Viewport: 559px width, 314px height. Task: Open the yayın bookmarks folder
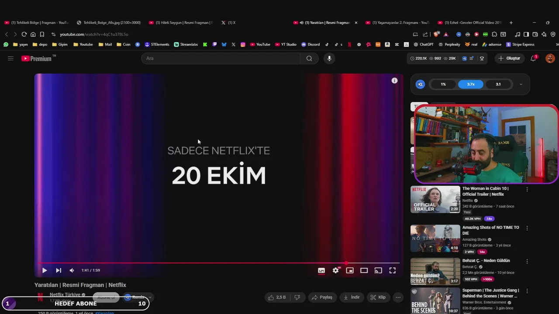(21, 44)
